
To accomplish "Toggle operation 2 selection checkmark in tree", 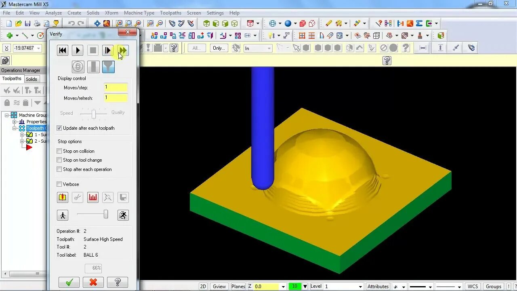I will point(29,141).
